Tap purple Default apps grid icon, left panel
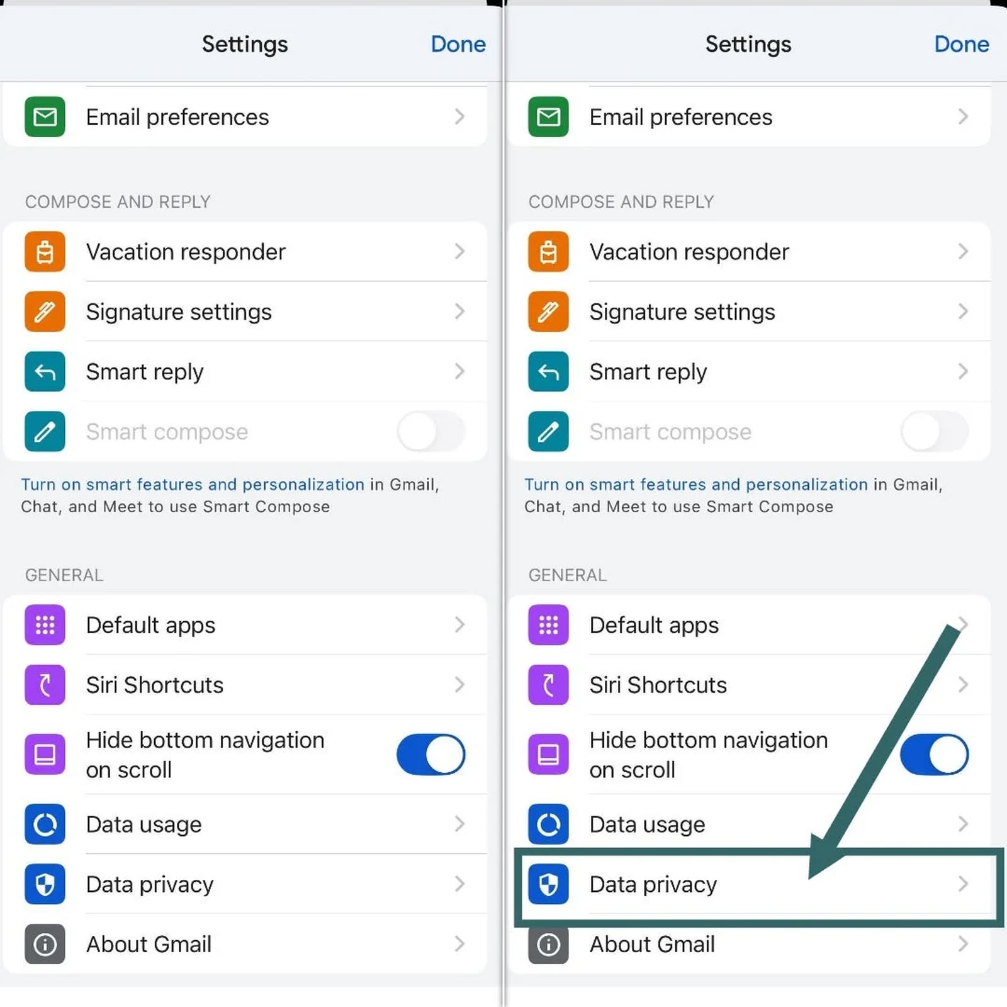The width and height of the screenshot is (1007, 1007). (45, 625)
